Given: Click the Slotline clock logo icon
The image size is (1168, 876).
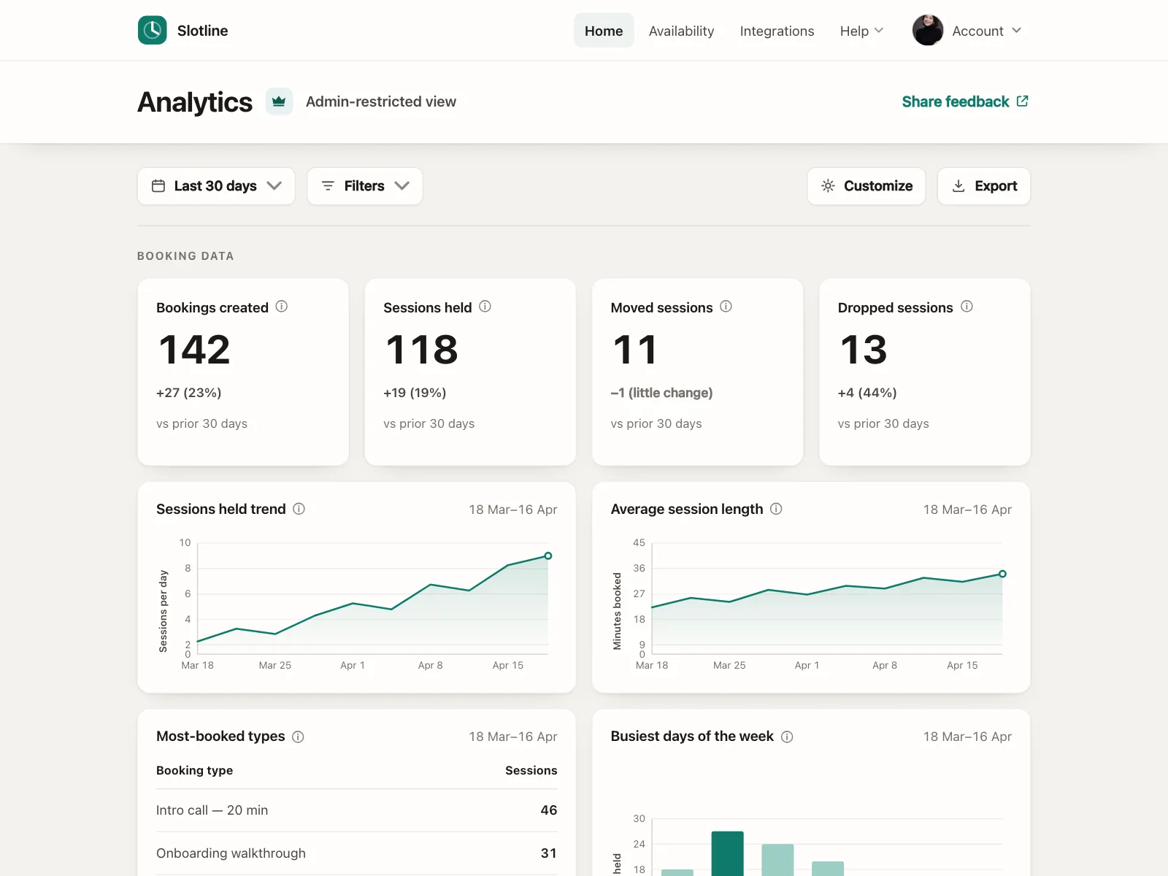Looking at the screenshot, I should click(x=153, y=31).
